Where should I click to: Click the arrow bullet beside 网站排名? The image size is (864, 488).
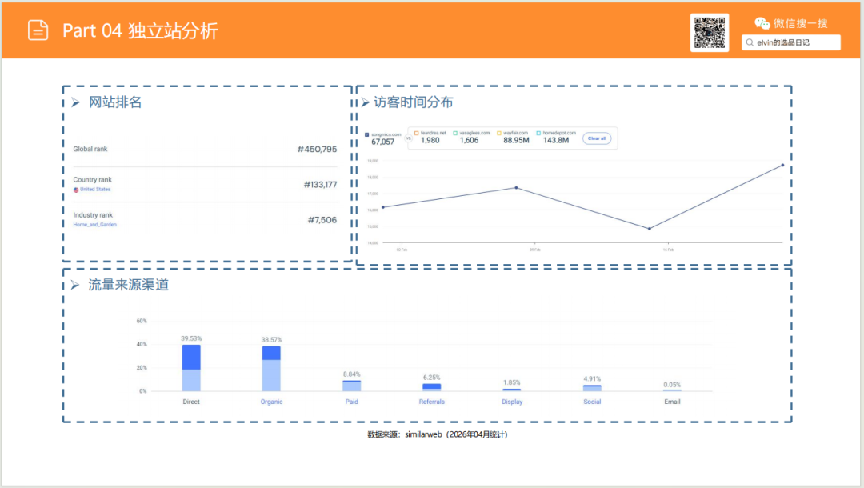click(75, 102)
